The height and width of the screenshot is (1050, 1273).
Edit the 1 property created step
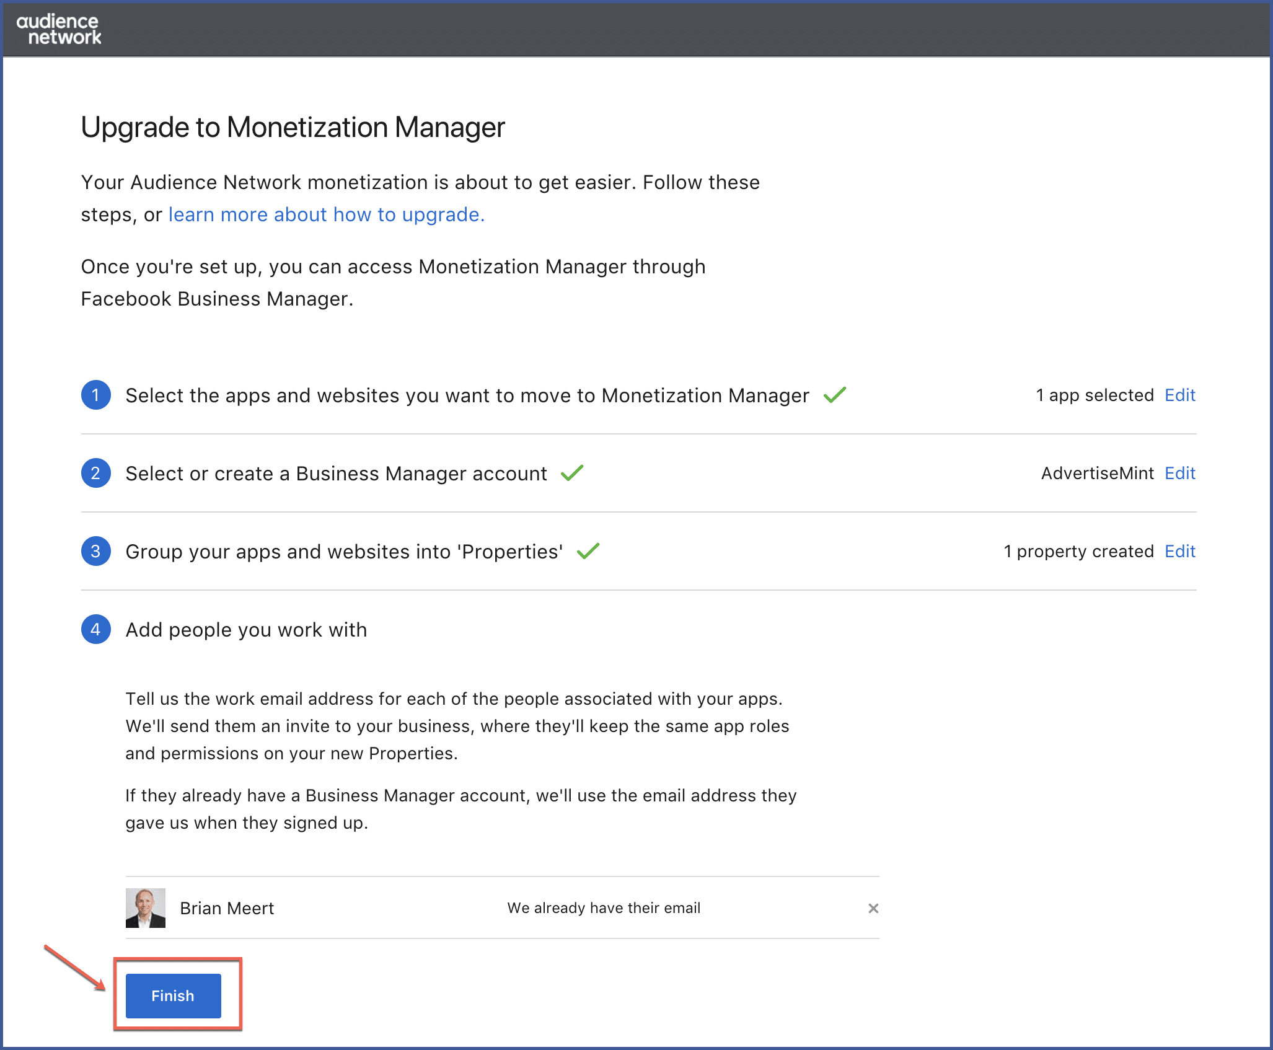click(1180, 551)
